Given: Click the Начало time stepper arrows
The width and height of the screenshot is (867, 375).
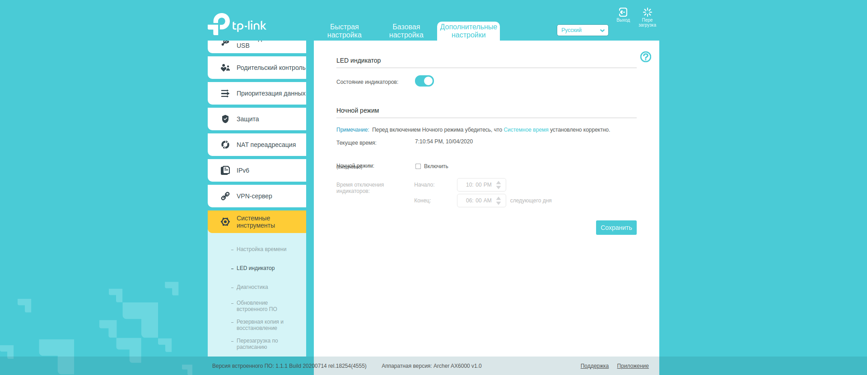Looking at the screenshot, I should pos(499,185).
